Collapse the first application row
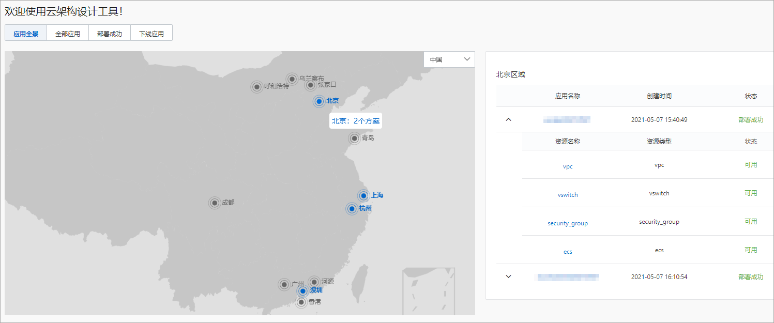The height and width of the screenshot is (323, 774). pyautogui.click(x=508, y=119)
